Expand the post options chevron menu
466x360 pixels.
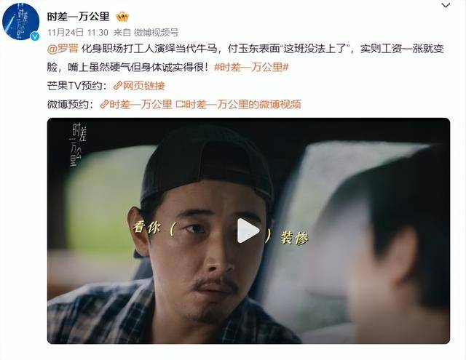coord(446,5)
